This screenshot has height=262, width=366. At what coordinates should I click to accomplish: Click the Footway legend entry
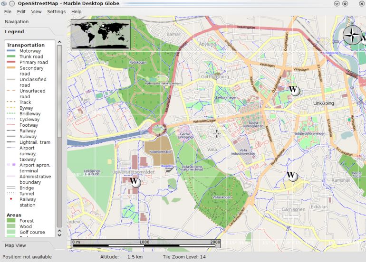(29, 125)
